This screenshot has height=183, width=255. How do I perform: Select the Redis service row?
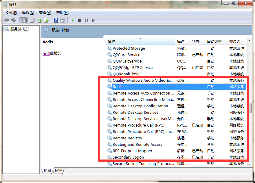click(176, 87)
